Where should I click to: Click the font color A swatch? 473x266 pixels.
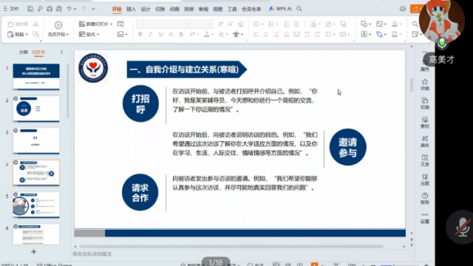(x=207, y=35)
